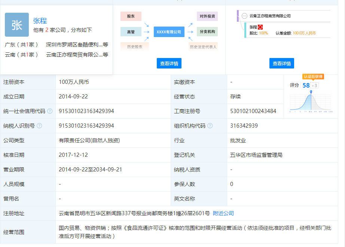Viewport: 345px width, 247px height.
Task: Click the 经营状态 field label
Action: pos(184,97)
